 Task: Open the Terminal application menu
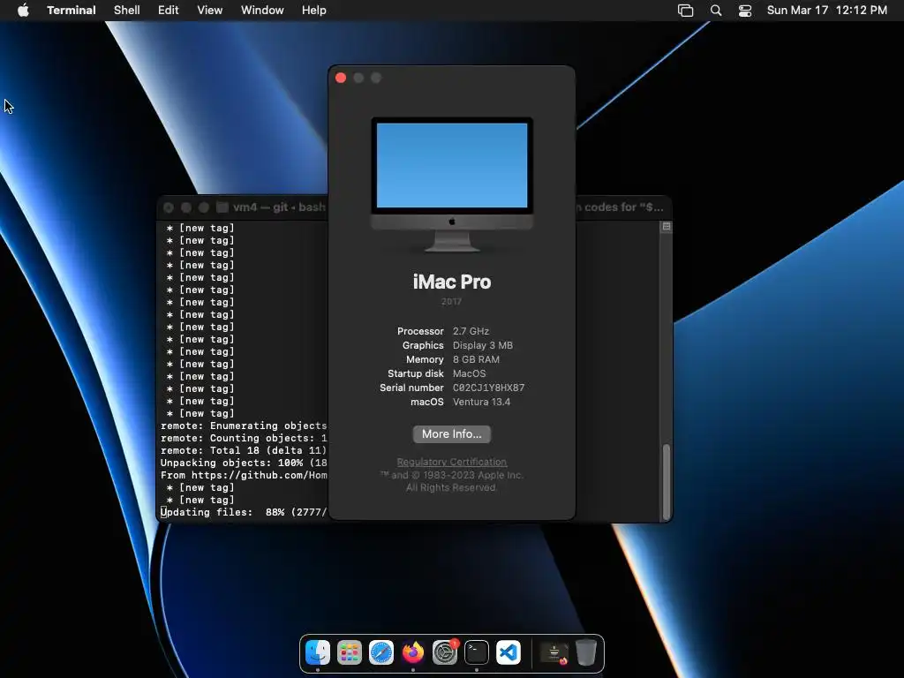tap(71, 11)
